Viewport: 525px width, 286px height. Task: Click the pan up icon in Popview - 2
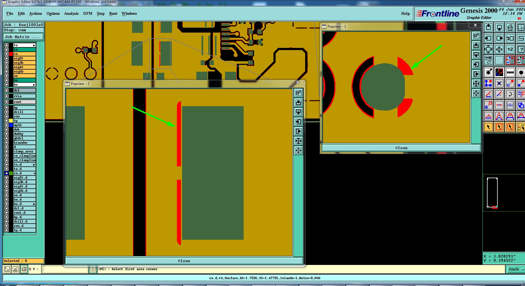pos(298,103)
